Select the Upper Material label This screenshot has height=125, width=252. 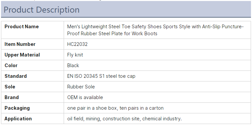(22, 55)
